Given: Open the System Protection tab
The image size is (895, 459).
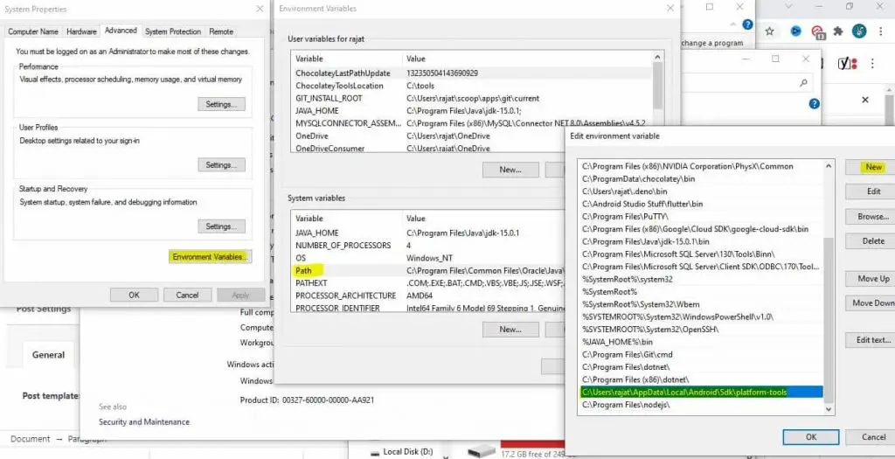Looking at the screenshot, I should (173, 31).
